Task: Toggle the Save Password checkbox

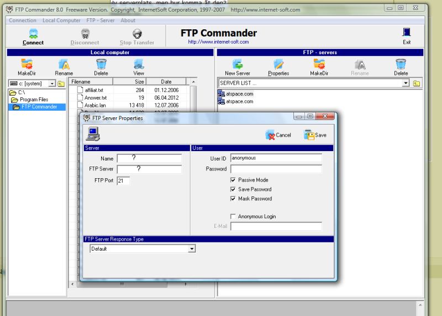Action: (233, 189)
